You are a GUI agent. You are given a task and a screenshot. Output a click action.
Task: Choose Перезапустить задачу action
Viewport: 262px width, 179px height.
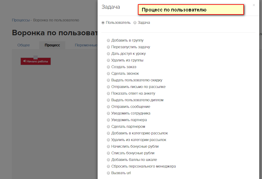[x=108, y=47]
